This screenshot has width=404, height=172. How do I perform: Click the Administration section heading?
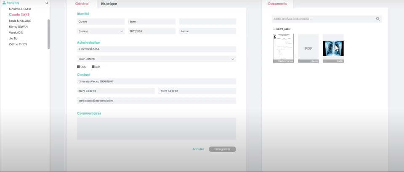pyautogui.click(x=89, y=43)
